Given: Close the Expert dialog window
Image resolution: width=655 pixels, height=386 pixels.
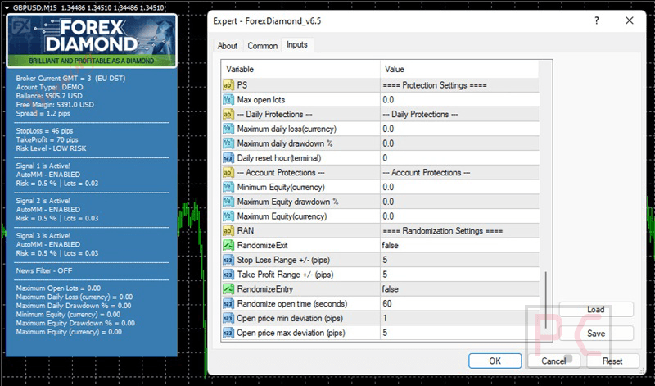Looking at the screenshot, I should point(630,20).
